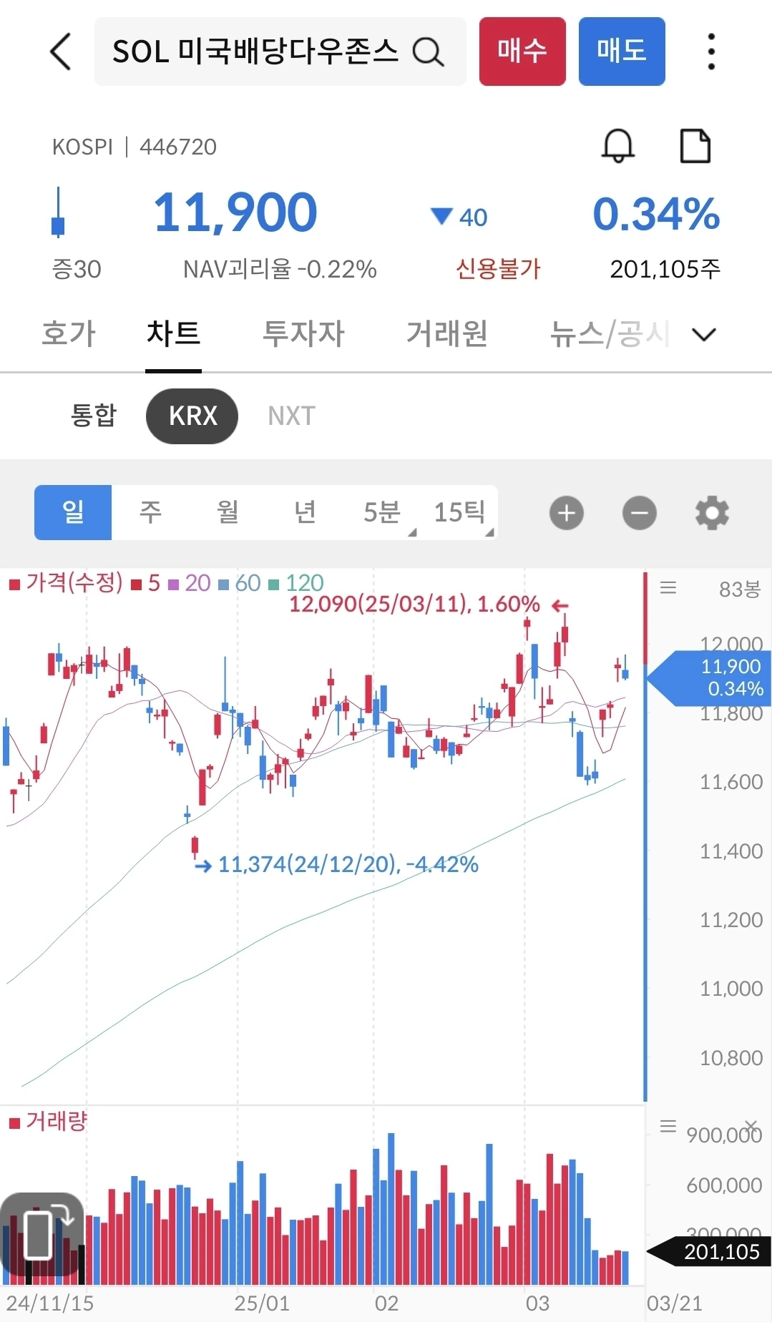772x1322 pixels.
Task: Zoom out chart with minus icon
Action: click(640, 513)
